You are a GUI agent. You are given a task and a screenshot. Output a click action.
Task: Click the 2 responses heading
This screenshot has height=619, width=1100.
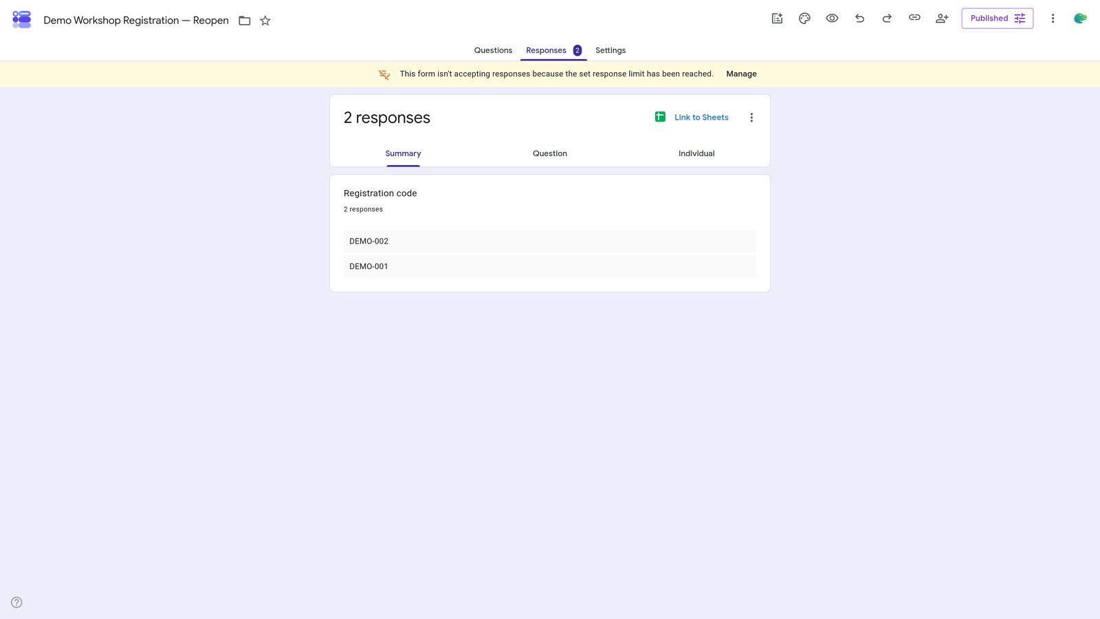tap(387, 118)
